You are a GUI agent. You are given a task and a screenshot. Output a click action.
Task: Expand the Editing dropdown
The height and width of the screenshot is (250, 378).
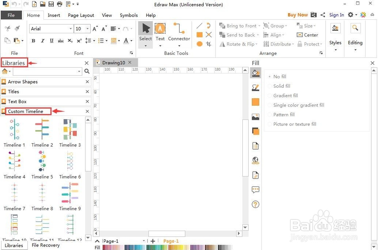(x=355, y=50)
